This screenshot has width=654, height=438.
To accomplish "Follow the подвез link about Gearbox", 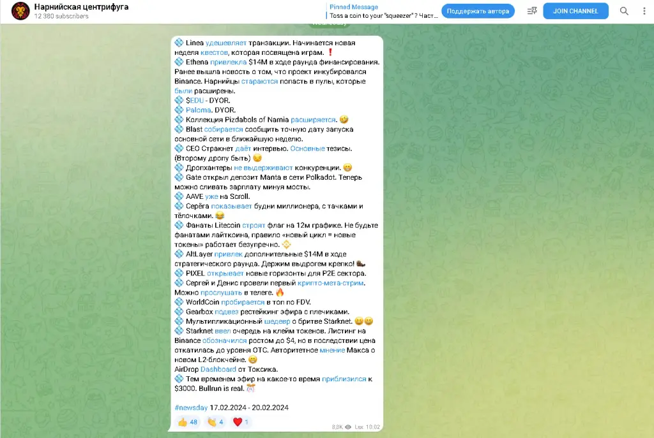I will [x=227, y=312].
